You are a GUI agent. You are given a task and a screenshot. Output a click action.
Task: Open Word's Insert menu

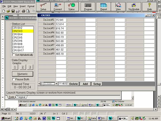pyautogui.click(x=23, y=6)
